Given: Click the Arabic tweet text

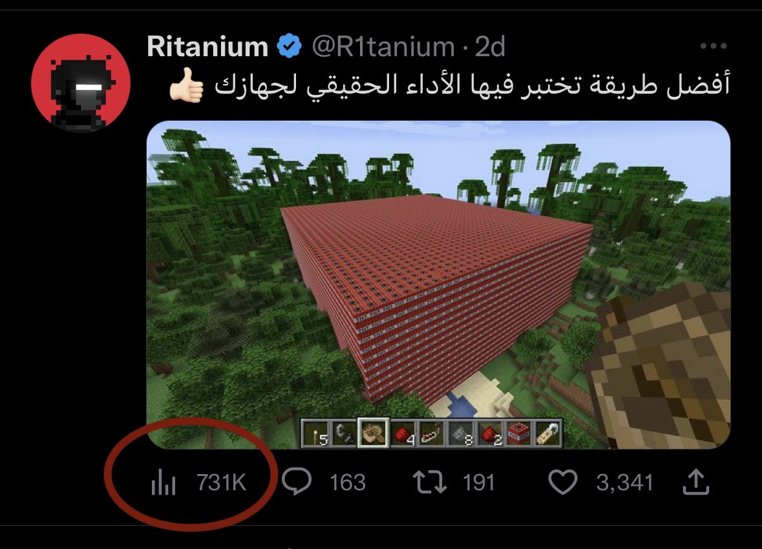Looking at the screenshot, I should tap(472, 85).
